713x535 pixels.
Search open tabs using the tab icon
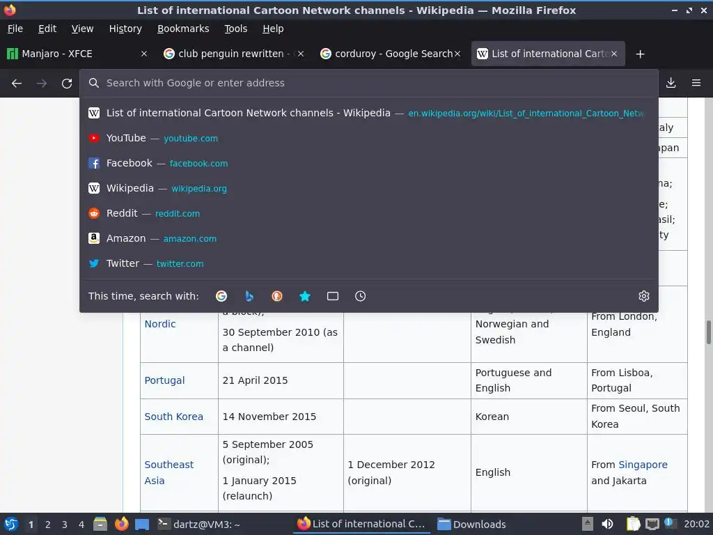point(333,296)
